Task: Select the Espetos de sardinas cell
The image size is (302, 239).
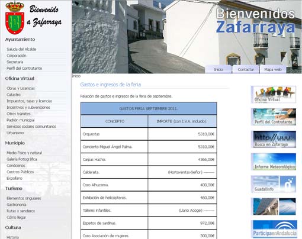Action: click(114, 223)
